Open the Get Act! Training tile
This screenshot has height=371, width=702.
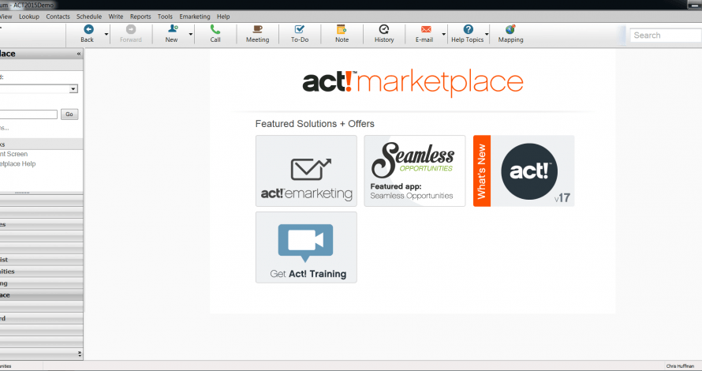[306, 247]
